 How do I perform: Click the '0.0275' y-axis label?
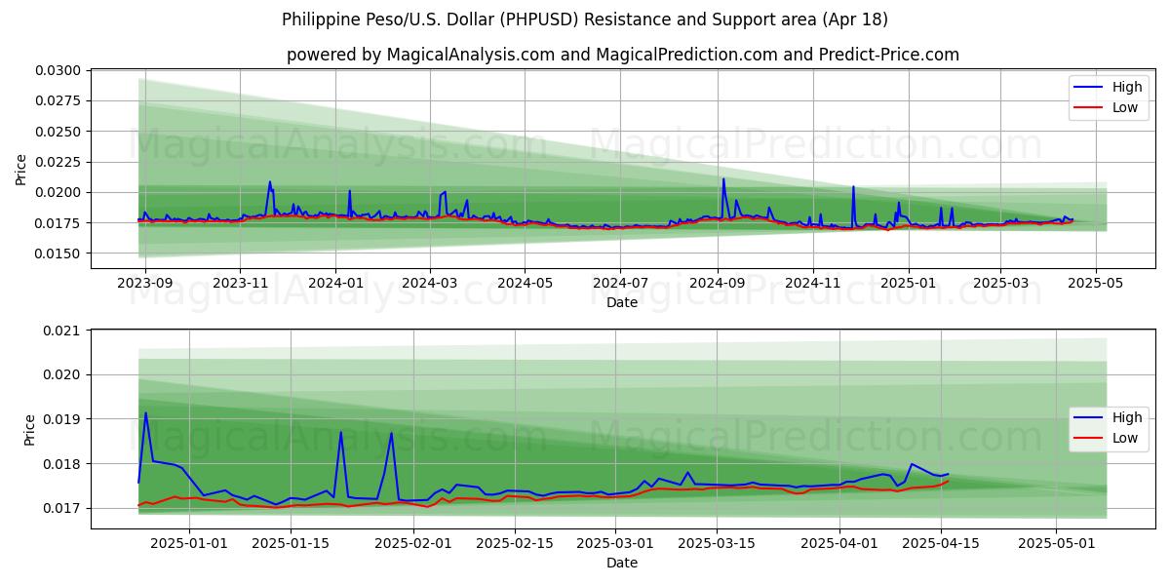(x=60, y=100)
